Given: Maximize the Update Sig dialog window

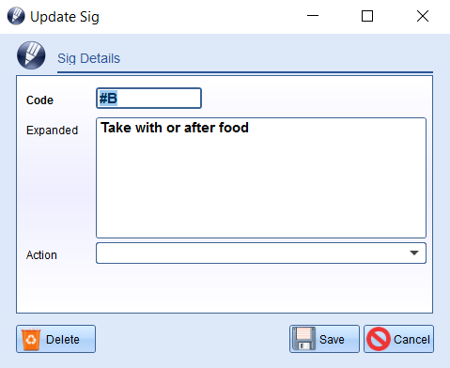Looking at the screenshot, I should 367,16.
